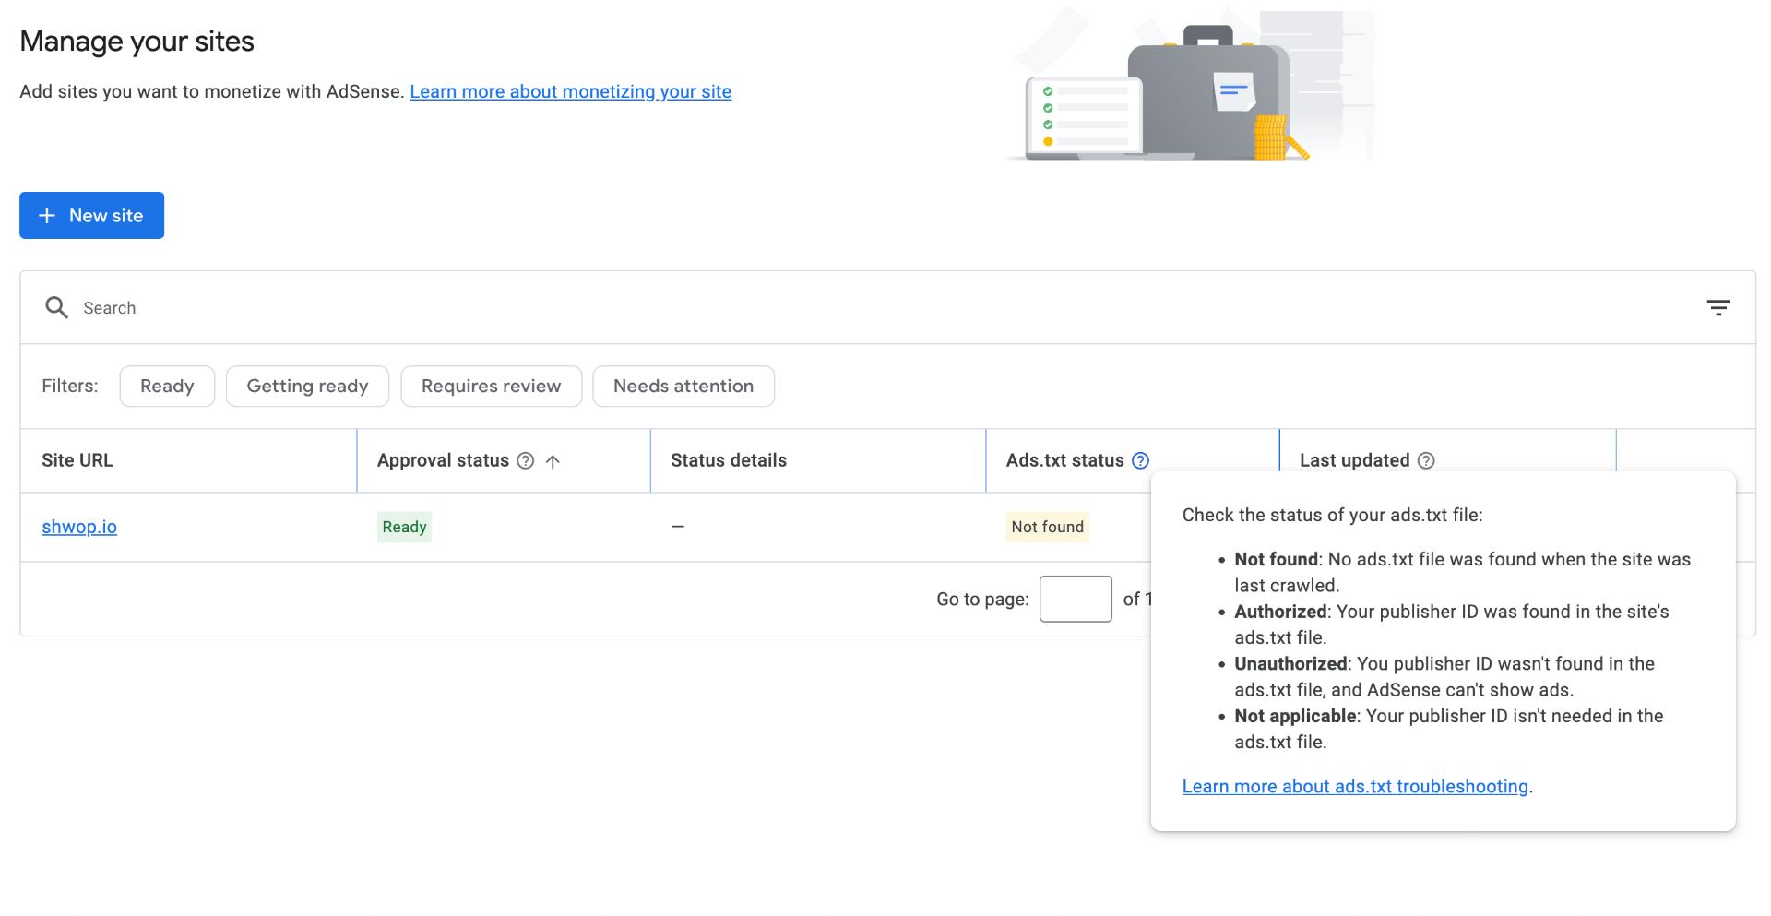
Task: Focus the Search field
Action: pyautogui.click(x=885, y=307)
